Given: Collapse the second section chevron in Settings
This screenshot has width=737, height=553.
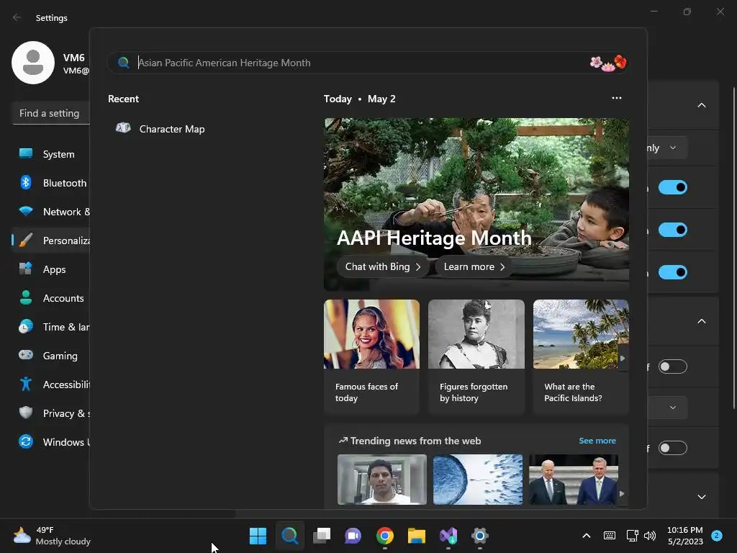Looking at the screenshot, I should 701,321.
